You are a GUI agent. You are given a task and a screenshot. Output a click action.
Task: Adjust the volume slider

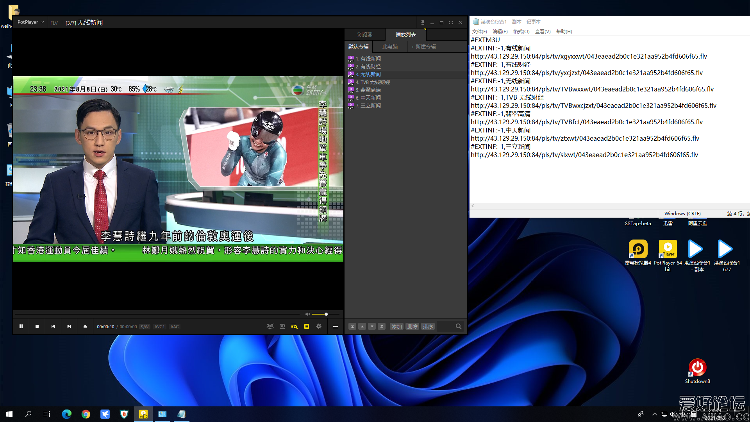point(326,314)
